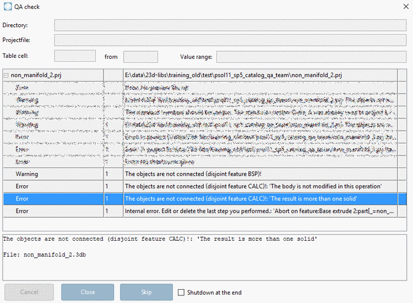Enable Shutdown at the end checkbox
The height and width of the screenshot is (303, 413).
point(181,293)
